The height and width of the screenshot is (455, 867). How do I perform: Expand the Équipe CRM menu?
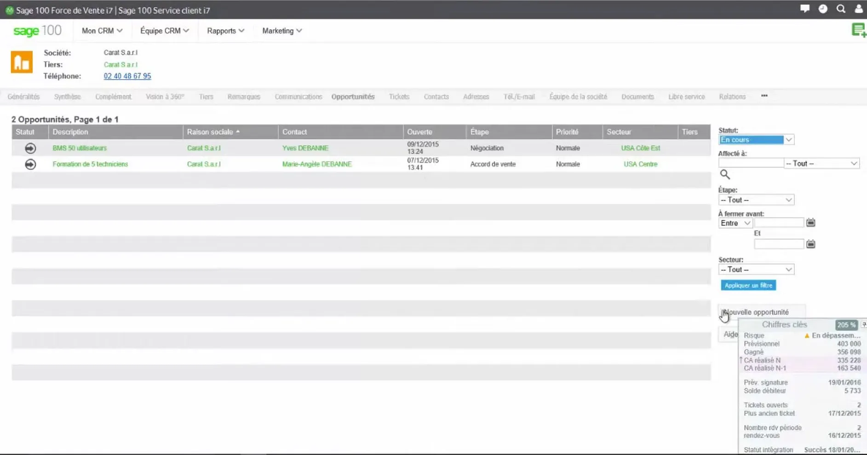point(165,31)
